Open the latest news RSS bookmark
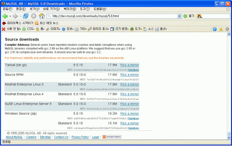Screen dimensions: 232x147 coord(47,23)
